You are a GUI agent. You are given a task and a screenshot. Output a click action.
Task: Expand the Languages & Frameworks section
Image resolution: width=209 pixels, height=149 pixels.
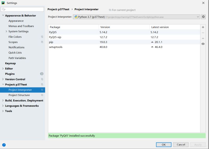coord(3,106)
